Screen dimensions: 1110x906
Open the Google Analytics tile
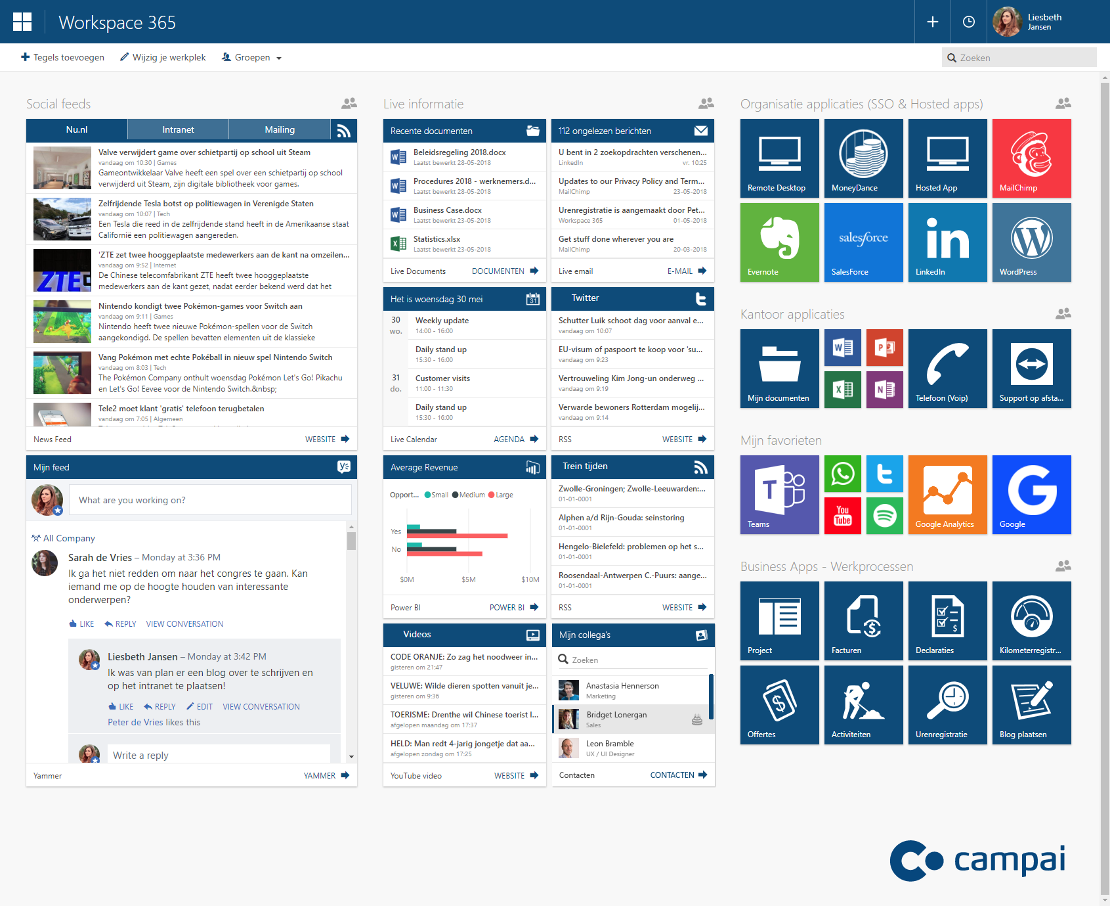tap(947, 494)
